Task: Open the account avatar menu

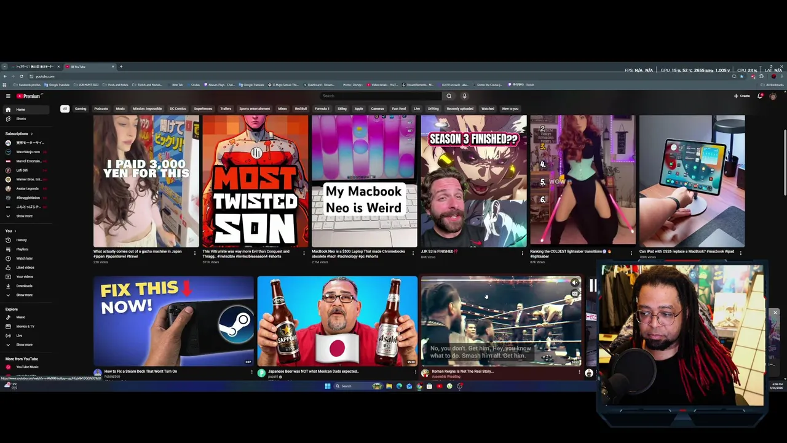Action: pyautogui.click(x=773, y=96)
